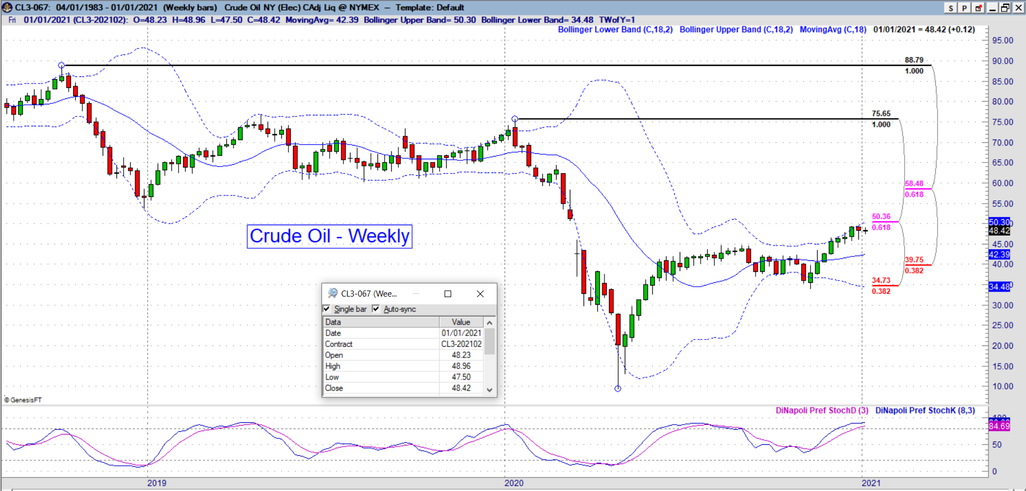This screenshot has height=491, width=1026.
Task: Click the GenesisFT copyright label
Action: (23, 400)
